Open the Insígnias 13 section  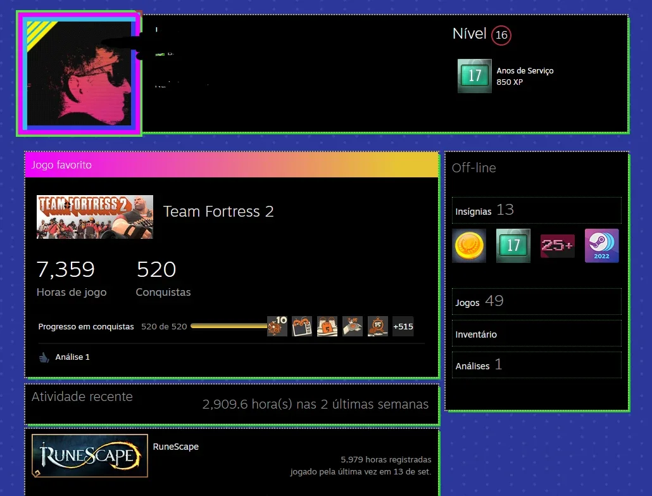click(536, 210)
